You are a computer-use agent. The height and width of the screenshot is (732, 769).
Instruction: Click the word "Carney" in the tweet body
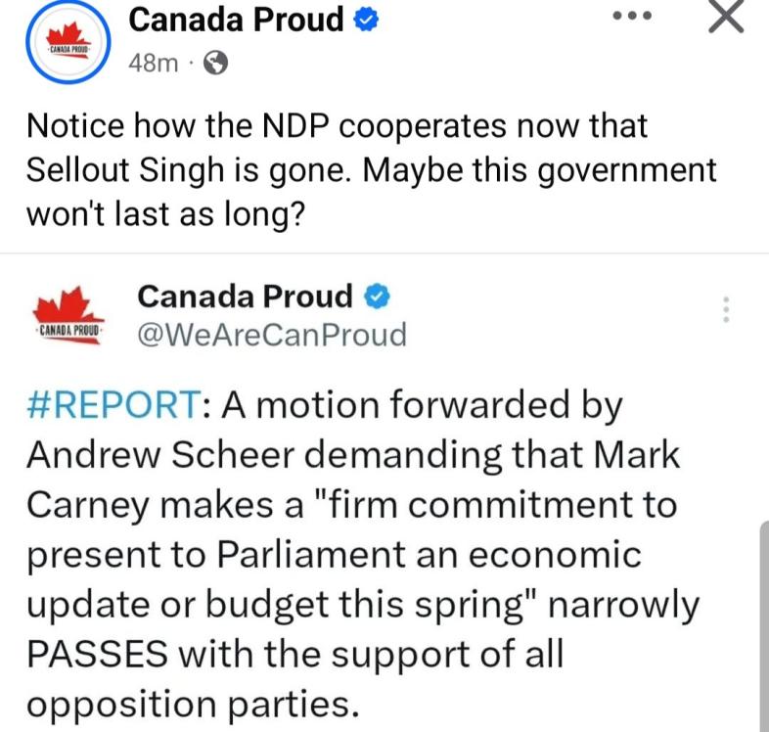point(88,505)
